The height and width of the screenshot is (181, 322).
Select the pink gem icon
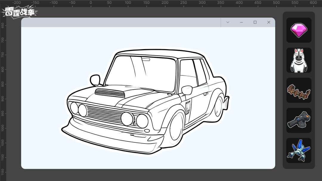tap(299, 30)
